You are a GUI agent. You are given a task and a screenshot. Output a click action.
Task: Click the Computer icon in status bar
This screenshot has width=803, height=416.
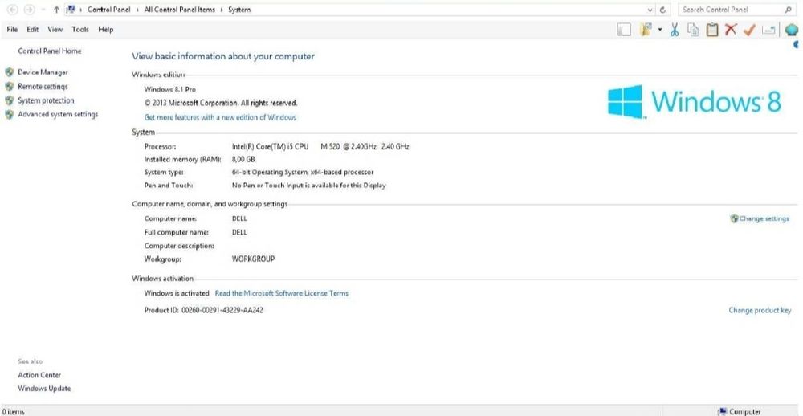tap(722, 411)
